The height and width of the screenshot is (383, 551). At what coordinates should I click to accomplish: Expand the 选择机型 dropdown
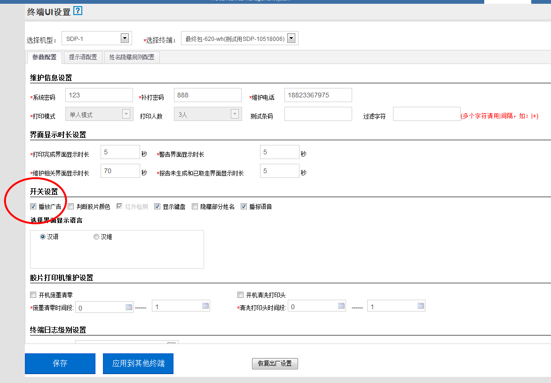125,38
